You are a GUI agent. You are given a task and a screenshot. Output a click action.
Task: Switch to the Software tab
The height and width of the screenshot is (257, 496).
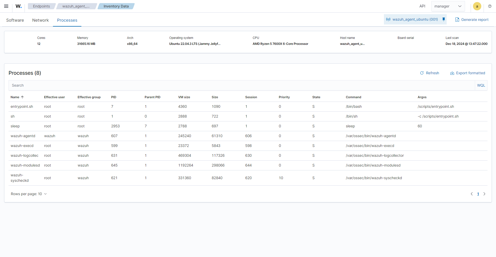pyautogui.click(x=15, y=20)
